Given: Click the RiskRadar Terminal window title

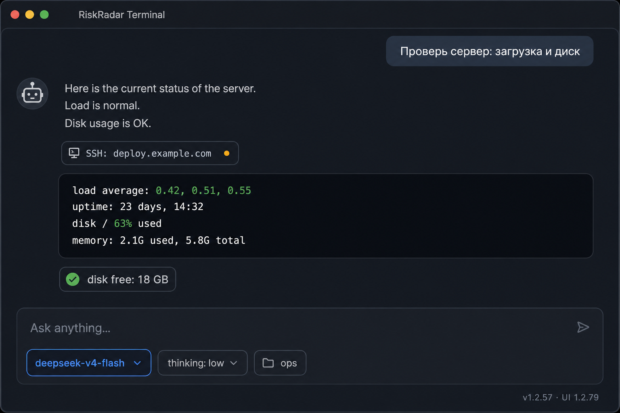Looking at the screenshot, I should [x=121, y=15].
